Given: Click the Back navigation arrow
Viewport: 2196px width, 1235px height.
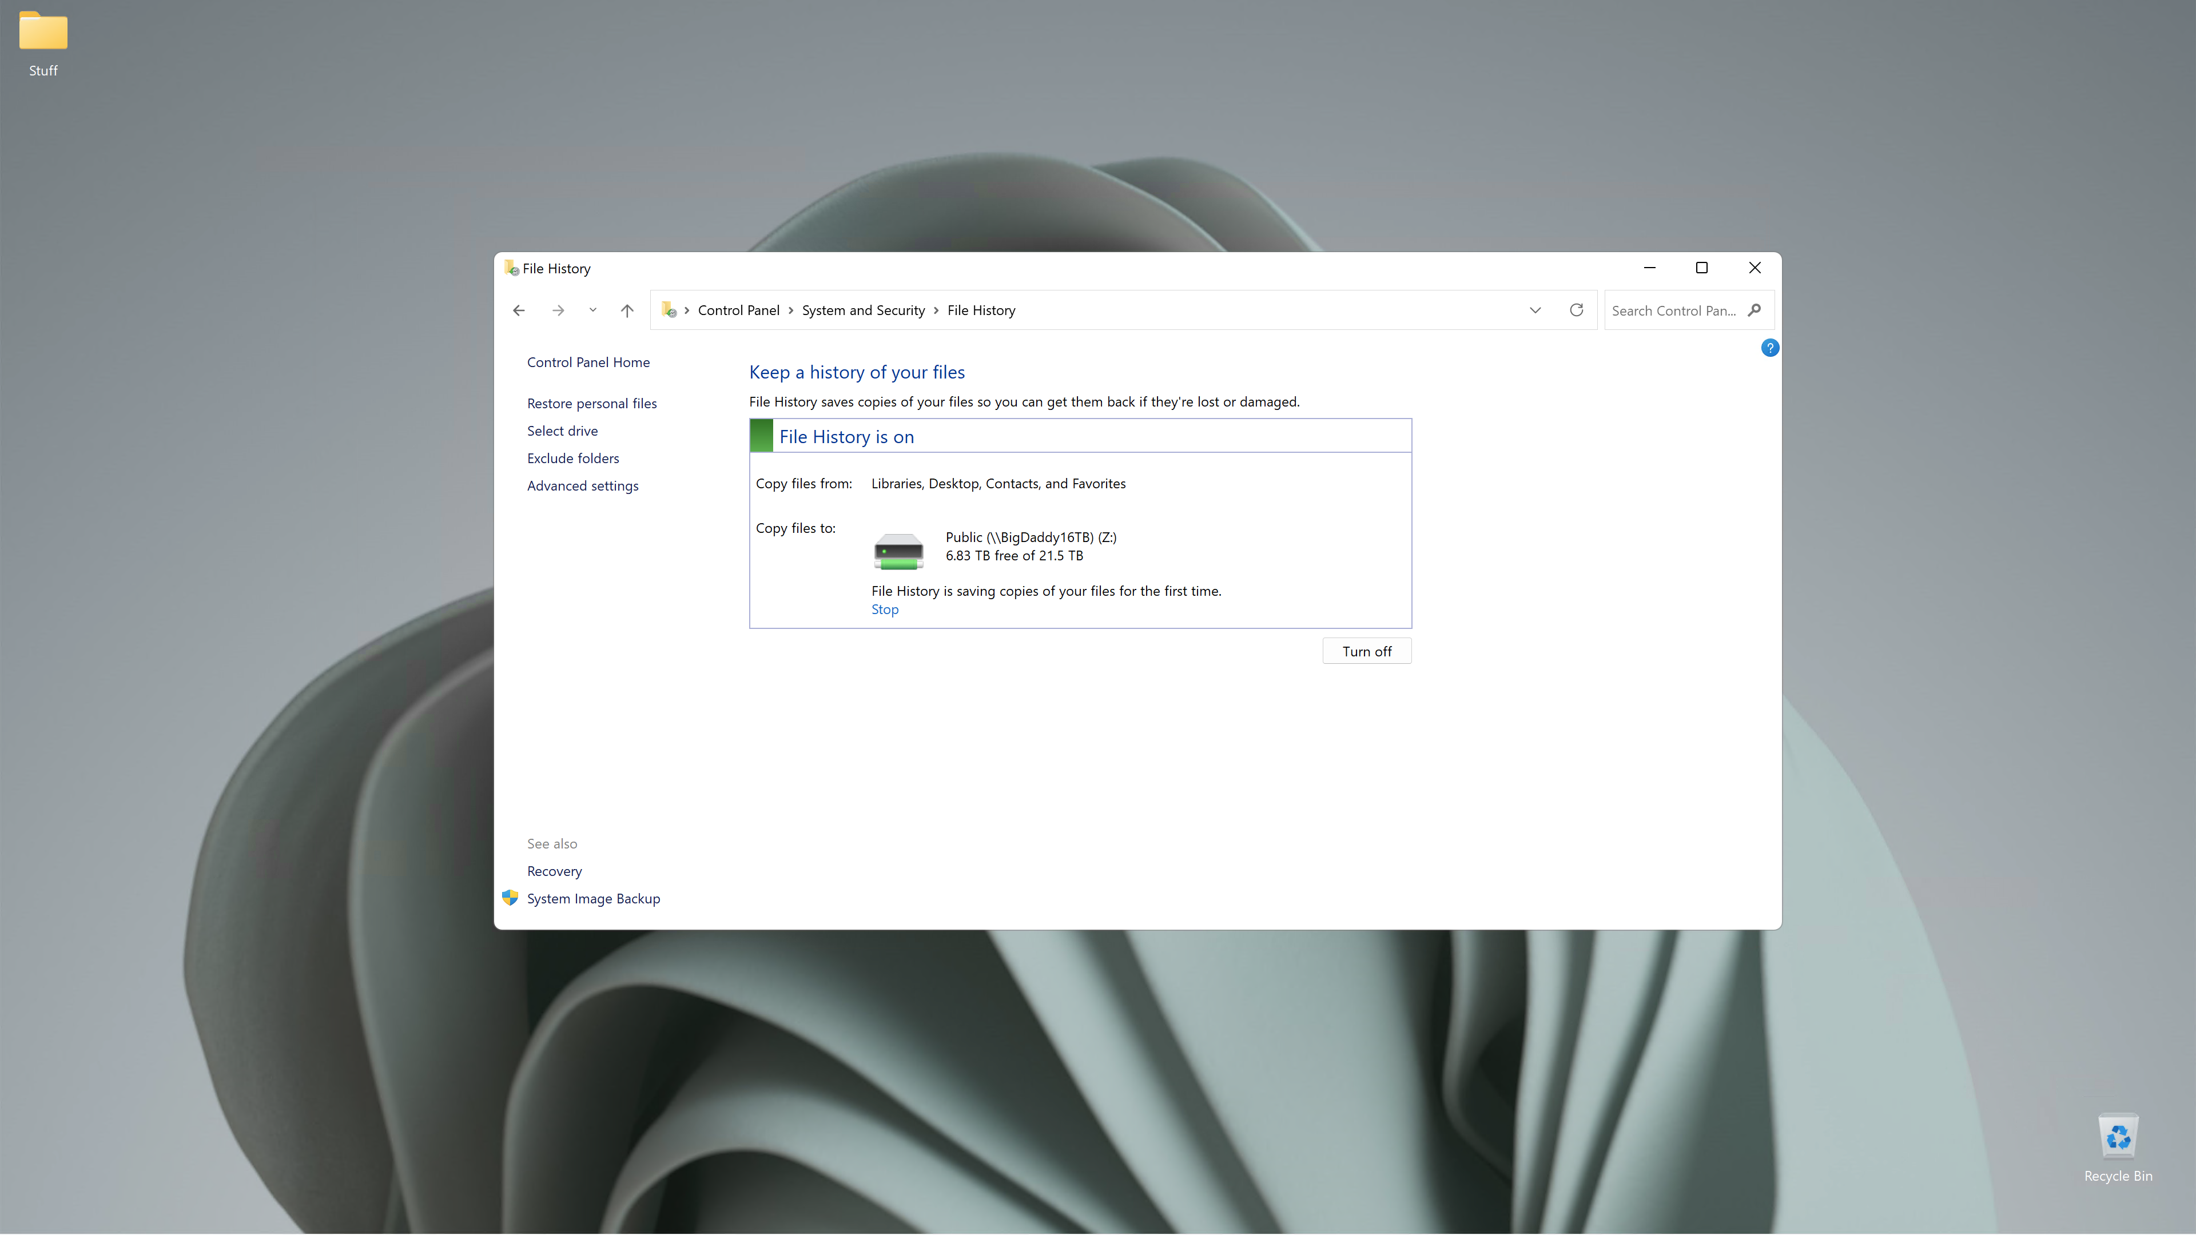Looking at the screenshot, I should [x=519, y=309].
